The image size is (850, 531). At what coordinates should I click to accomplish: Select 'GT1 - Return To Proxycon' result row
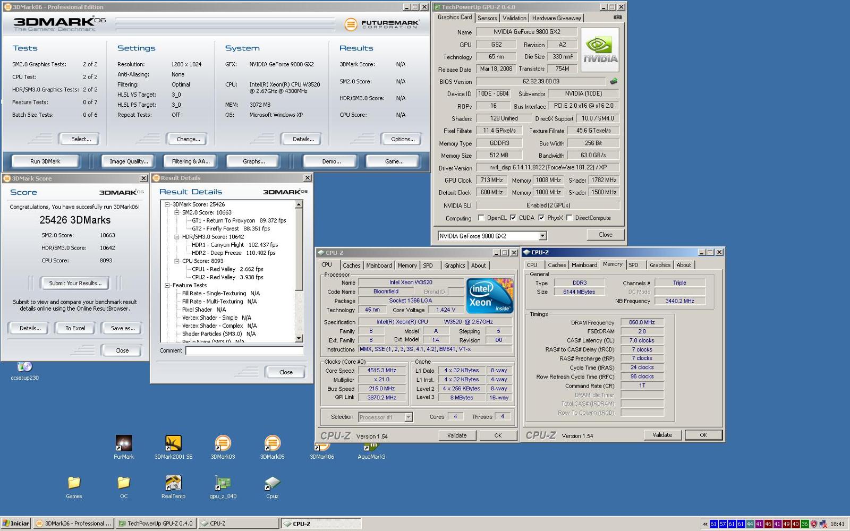239,220
